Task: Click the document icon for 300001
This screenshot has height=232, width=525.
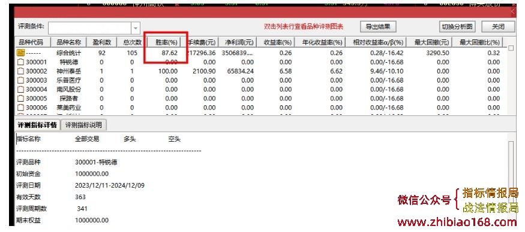Action: pos(21,62)
